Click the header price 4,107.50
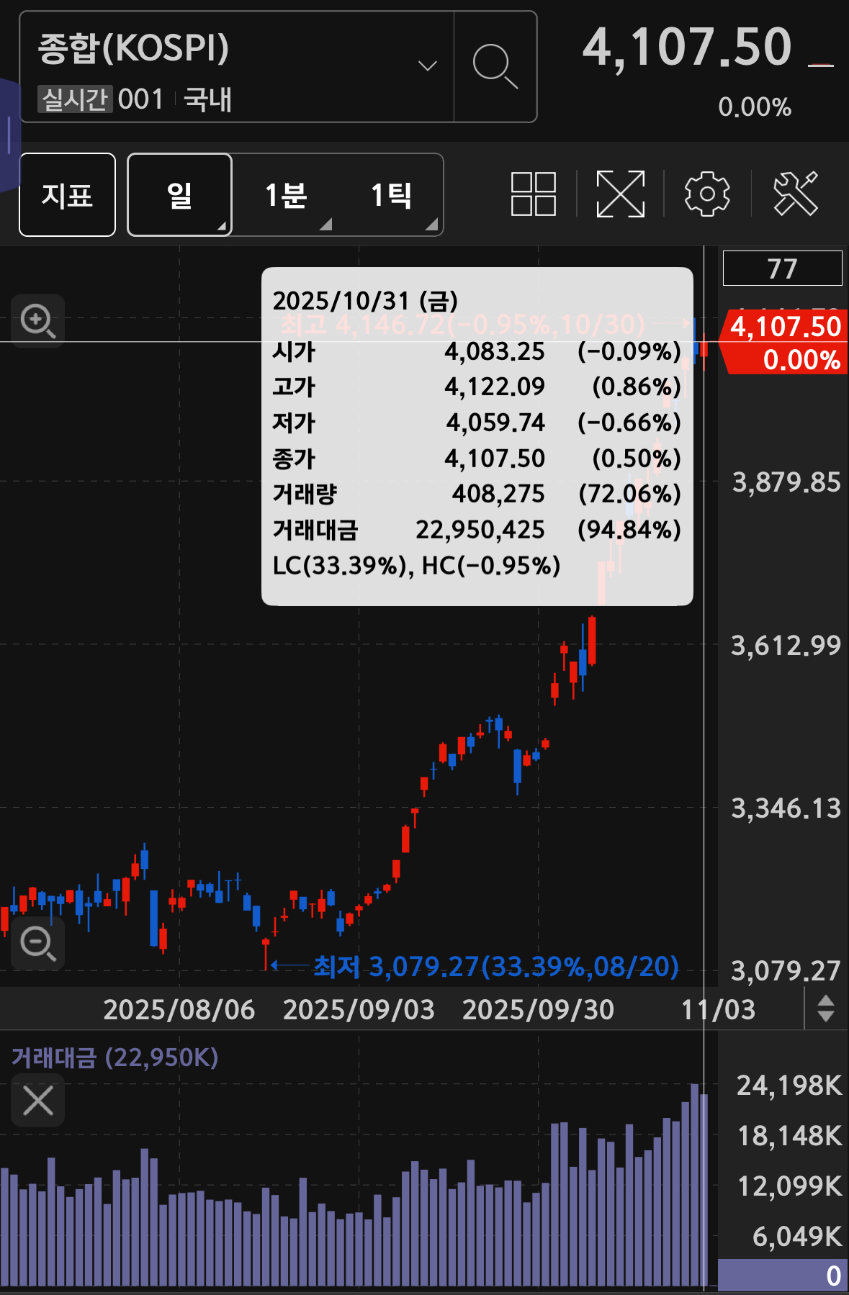Image resolution: width=849 pixels, height=1295 pixels. point(687,48)
